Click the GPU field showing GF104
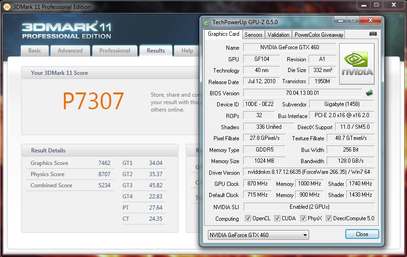This screenshot has width=407, height=257. pos(262,59)
